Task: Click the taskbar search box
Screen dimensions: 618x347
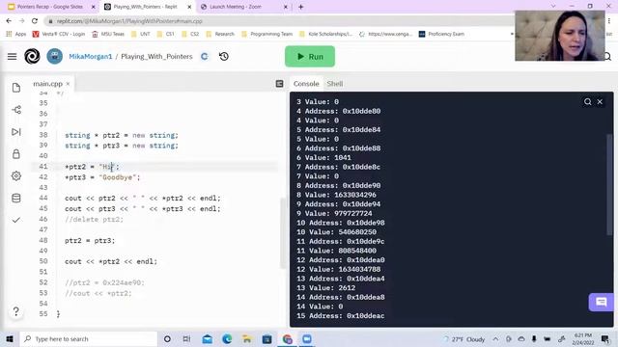Action: [88, 339]
